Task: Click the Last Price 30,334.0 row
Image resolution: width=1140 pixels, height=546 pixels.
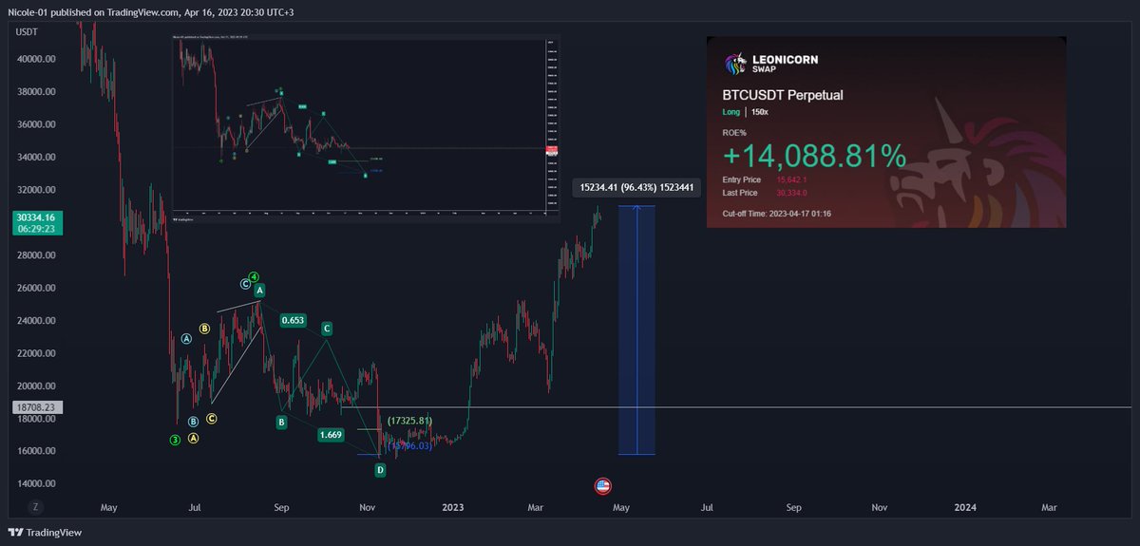Action: (x=766, y=191)
